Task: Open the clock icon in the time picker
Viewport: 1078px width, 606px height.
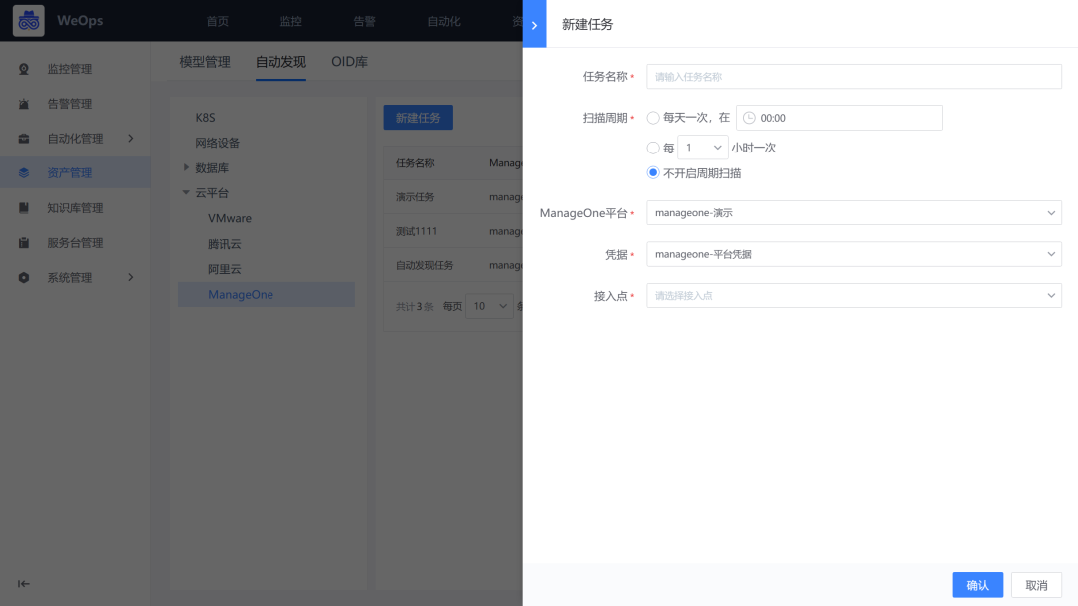Action: [749, 118]
